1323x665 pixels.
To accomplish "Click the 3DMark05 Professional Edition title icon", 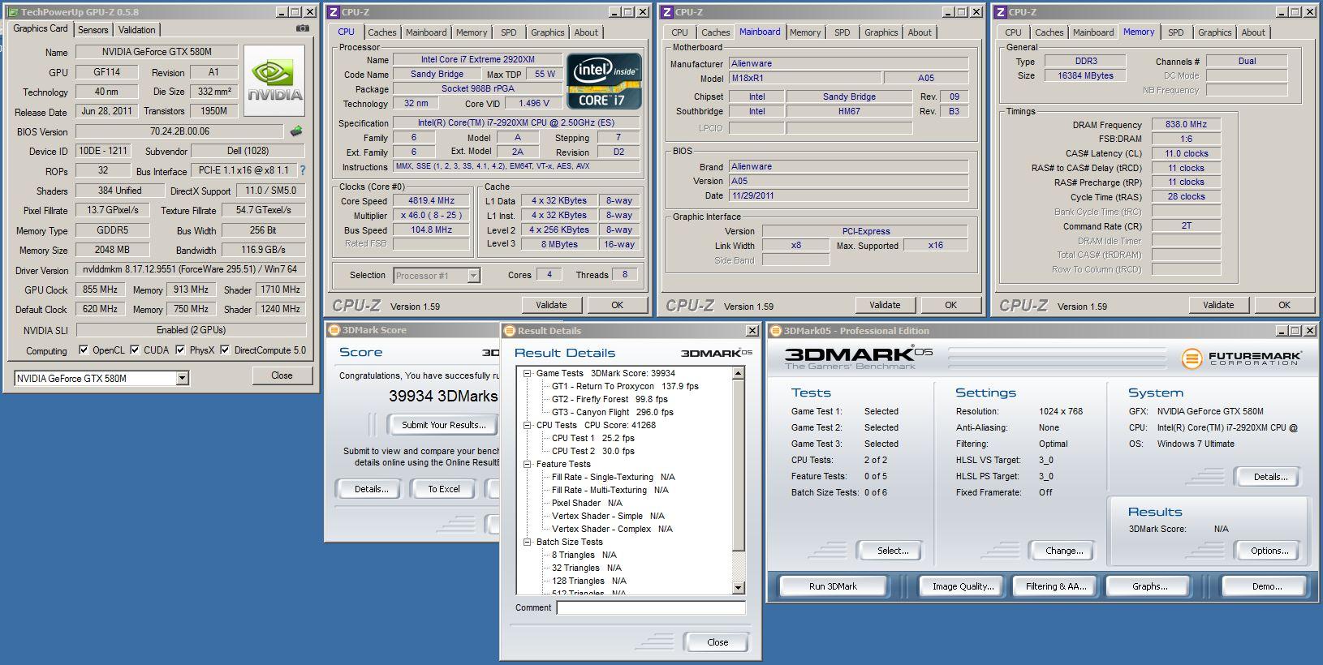I will (x=775, y=330).
